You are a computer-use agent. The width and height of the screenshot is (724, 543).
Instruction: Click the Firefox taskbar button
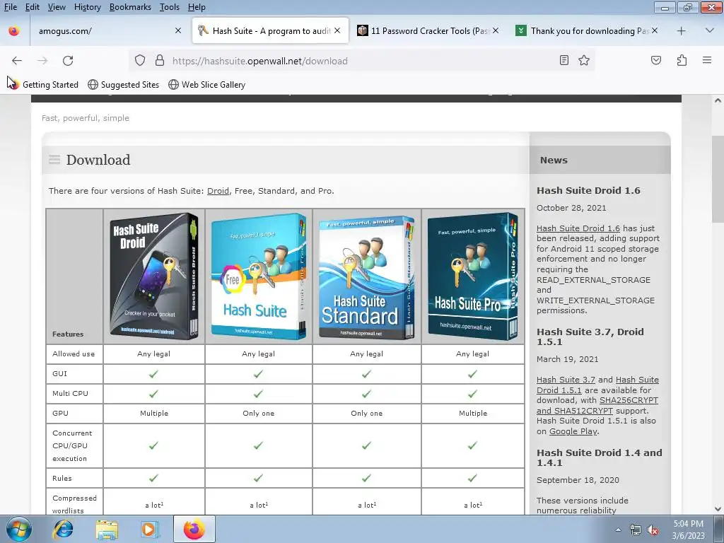[x=194, y=529]
